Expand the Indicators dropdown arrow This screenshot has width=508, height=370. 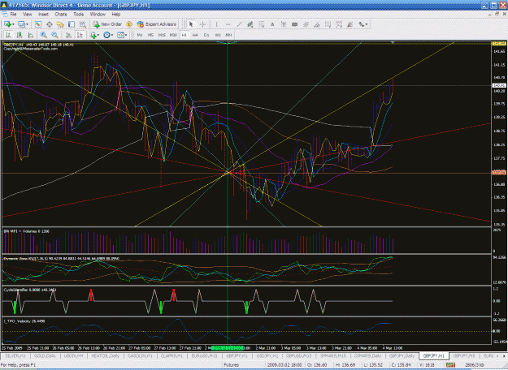[98, 35]
